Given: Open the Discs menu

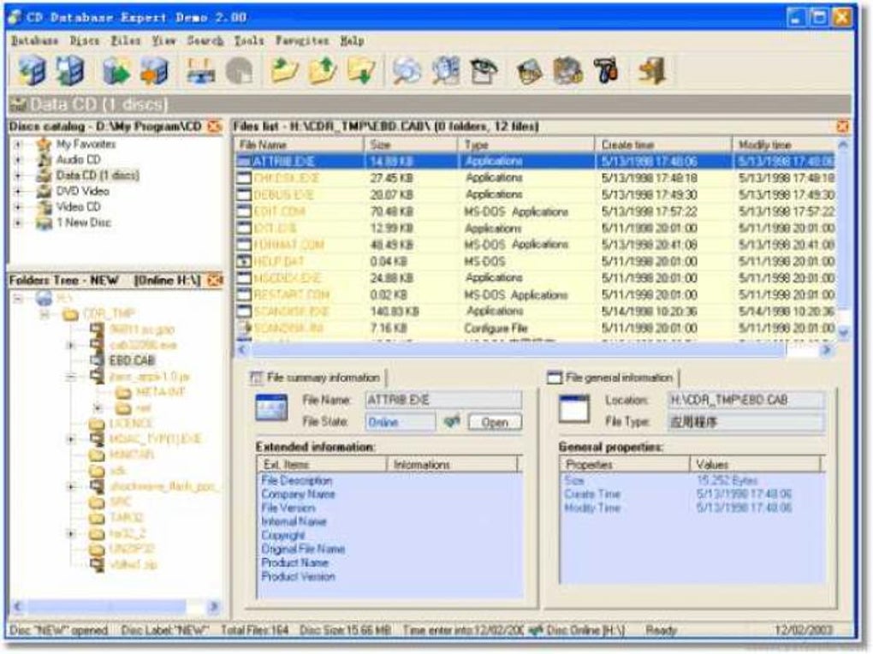Looking at the screenshot, I should pyautogui.click(x=85, y=41).
